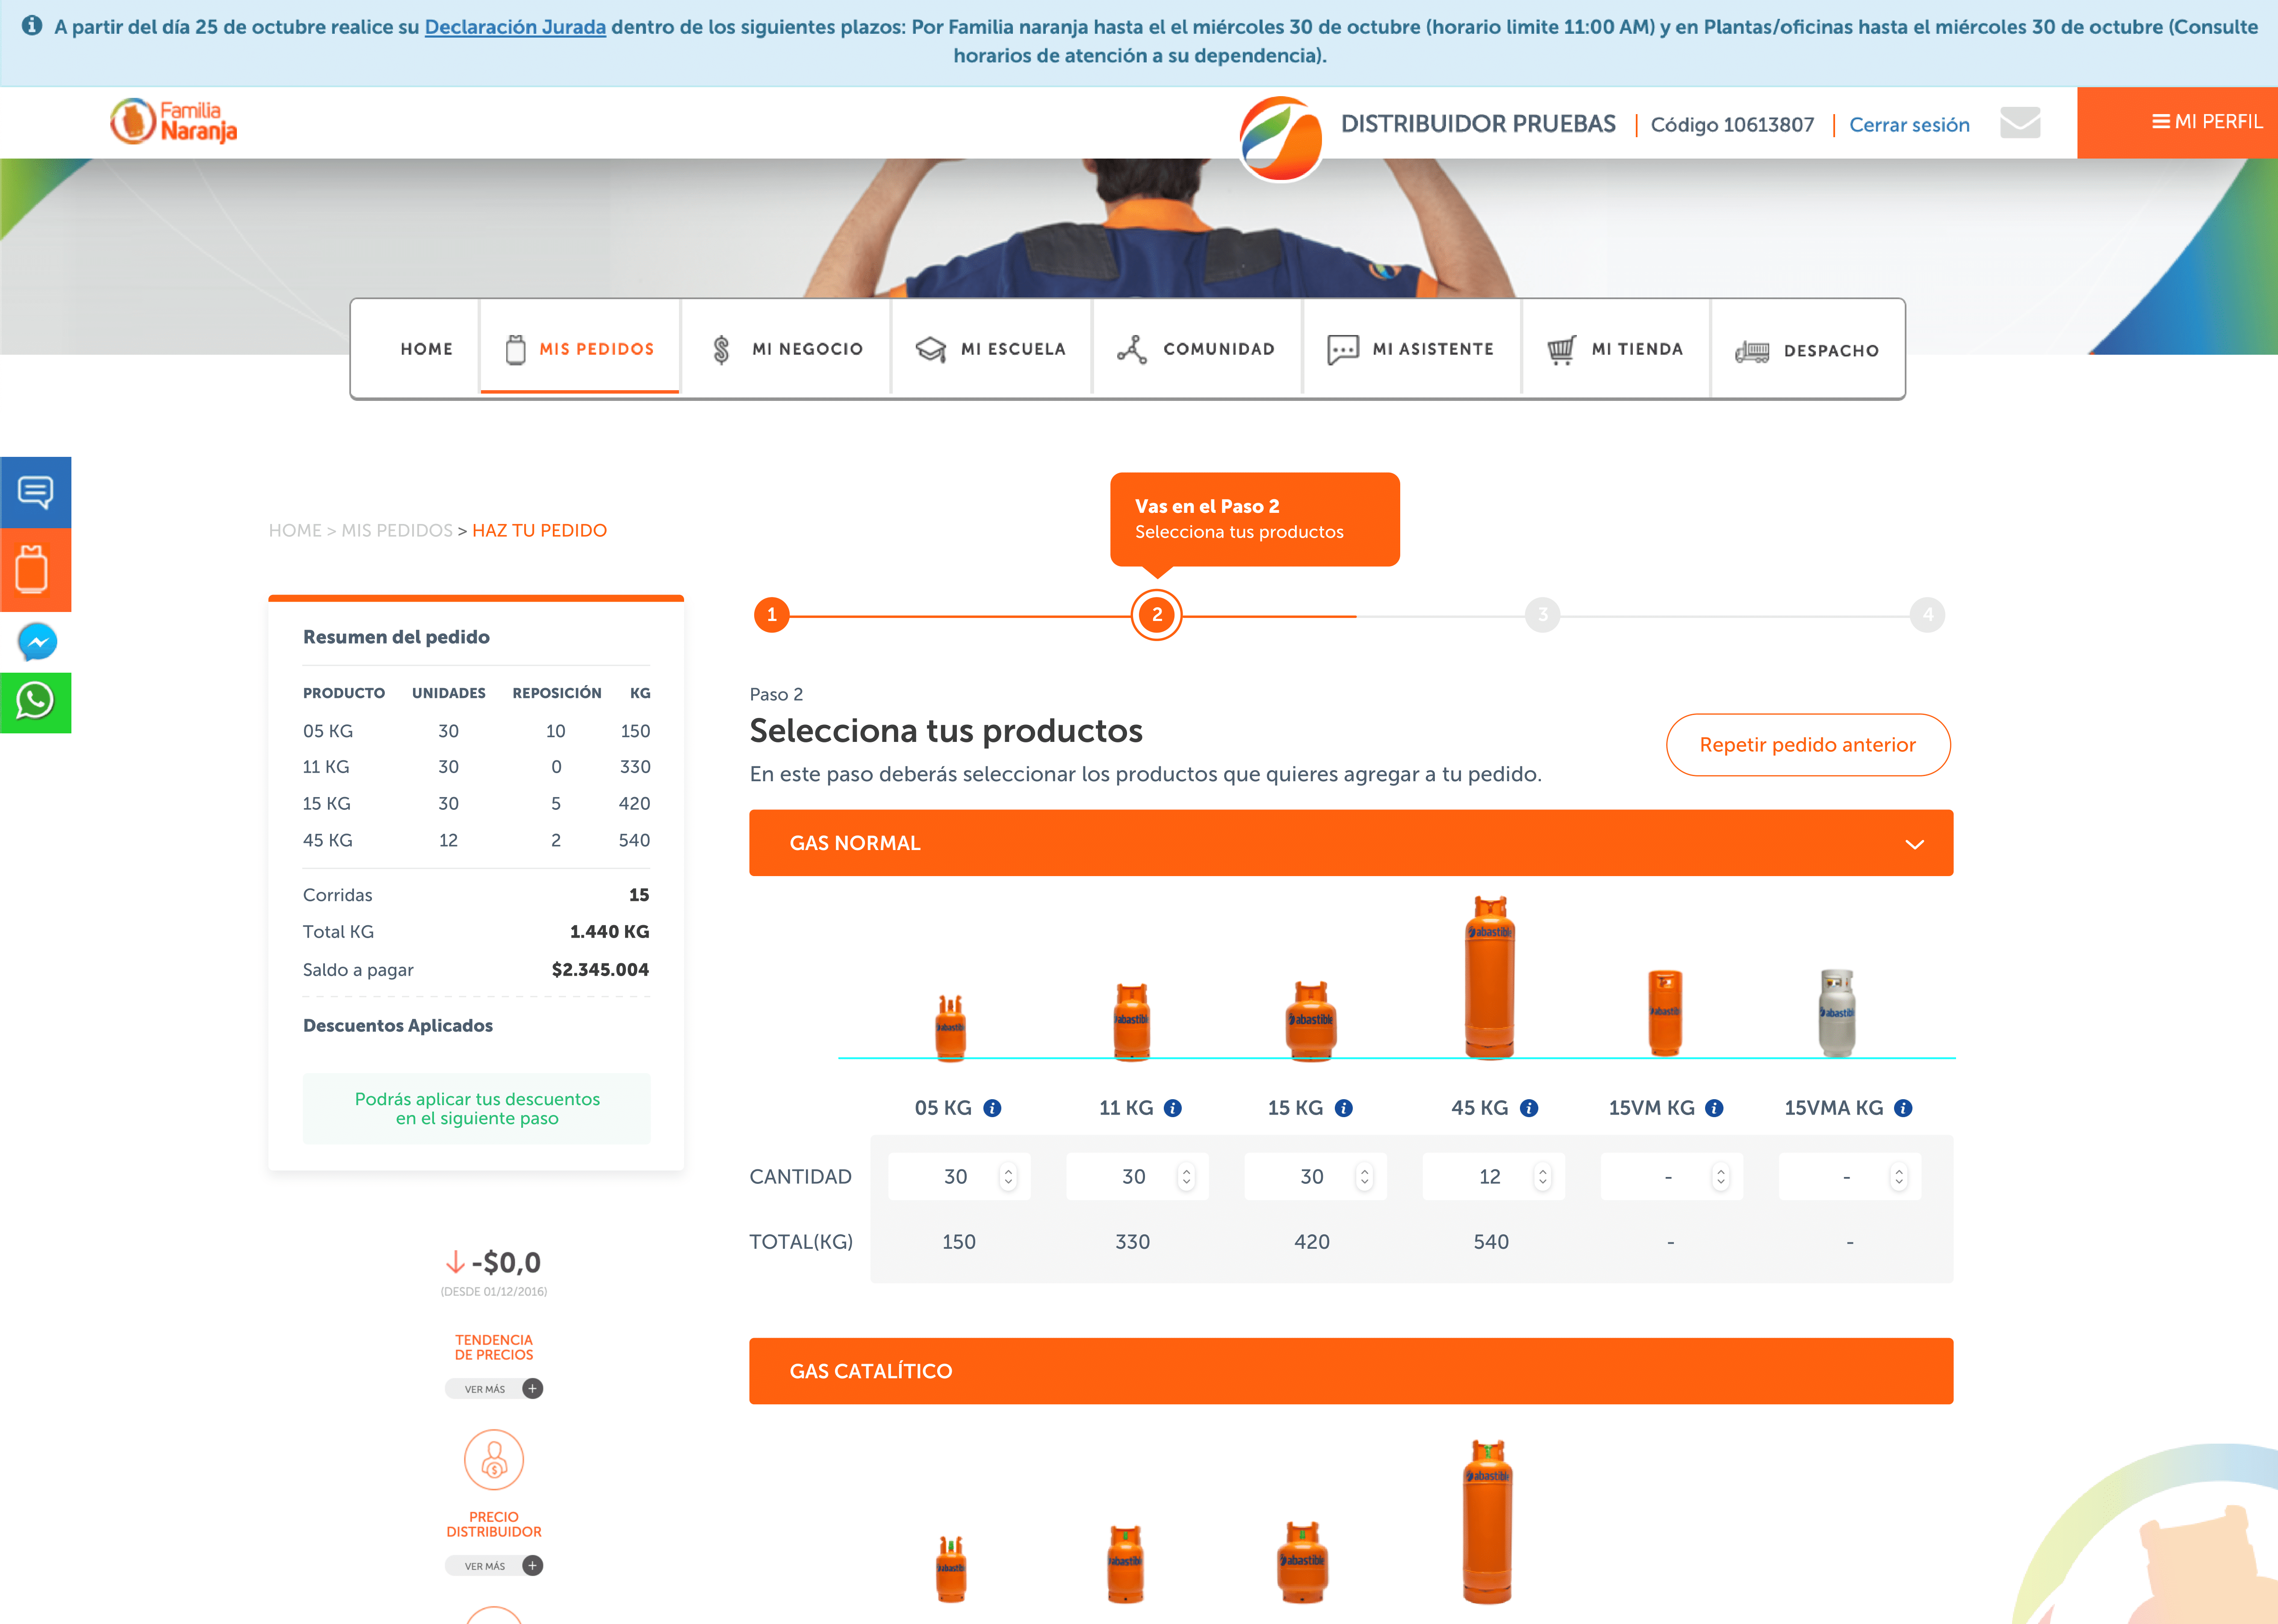Click the 05 KG quantity input field
2278x1624 pixels.
click(x=959, y=1177)
